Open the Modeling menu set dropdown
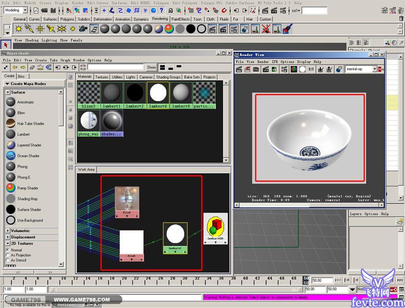Viewport: 405px width, 308px height. tap(25, 10)
